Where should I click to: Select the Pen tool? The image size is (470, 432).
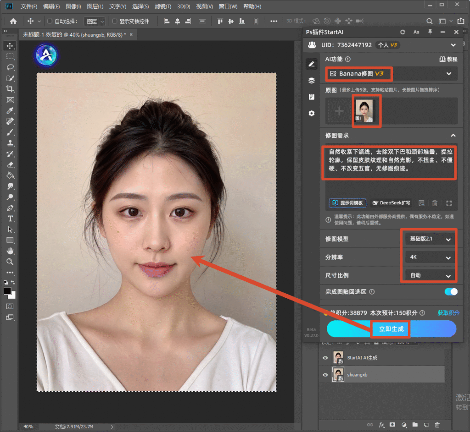pyautogui.click(x=10, y=208)
